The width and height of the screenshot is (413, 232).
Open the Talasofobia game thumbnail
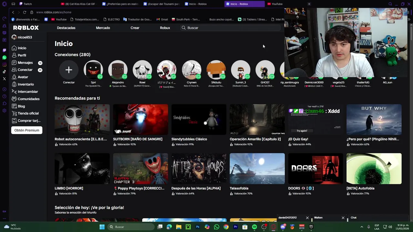[257, 169]
